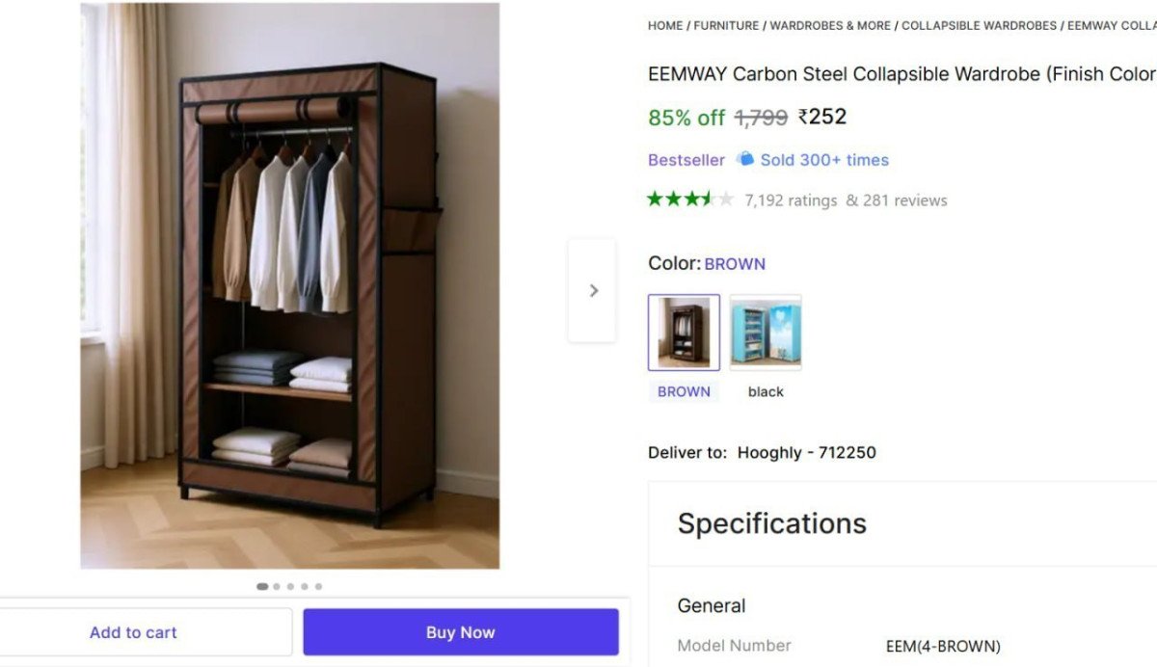Viewport: 1157px width, 667px height.
Task: Click the EEM(4-BROWN) model number entry
Action: [943, 646]
